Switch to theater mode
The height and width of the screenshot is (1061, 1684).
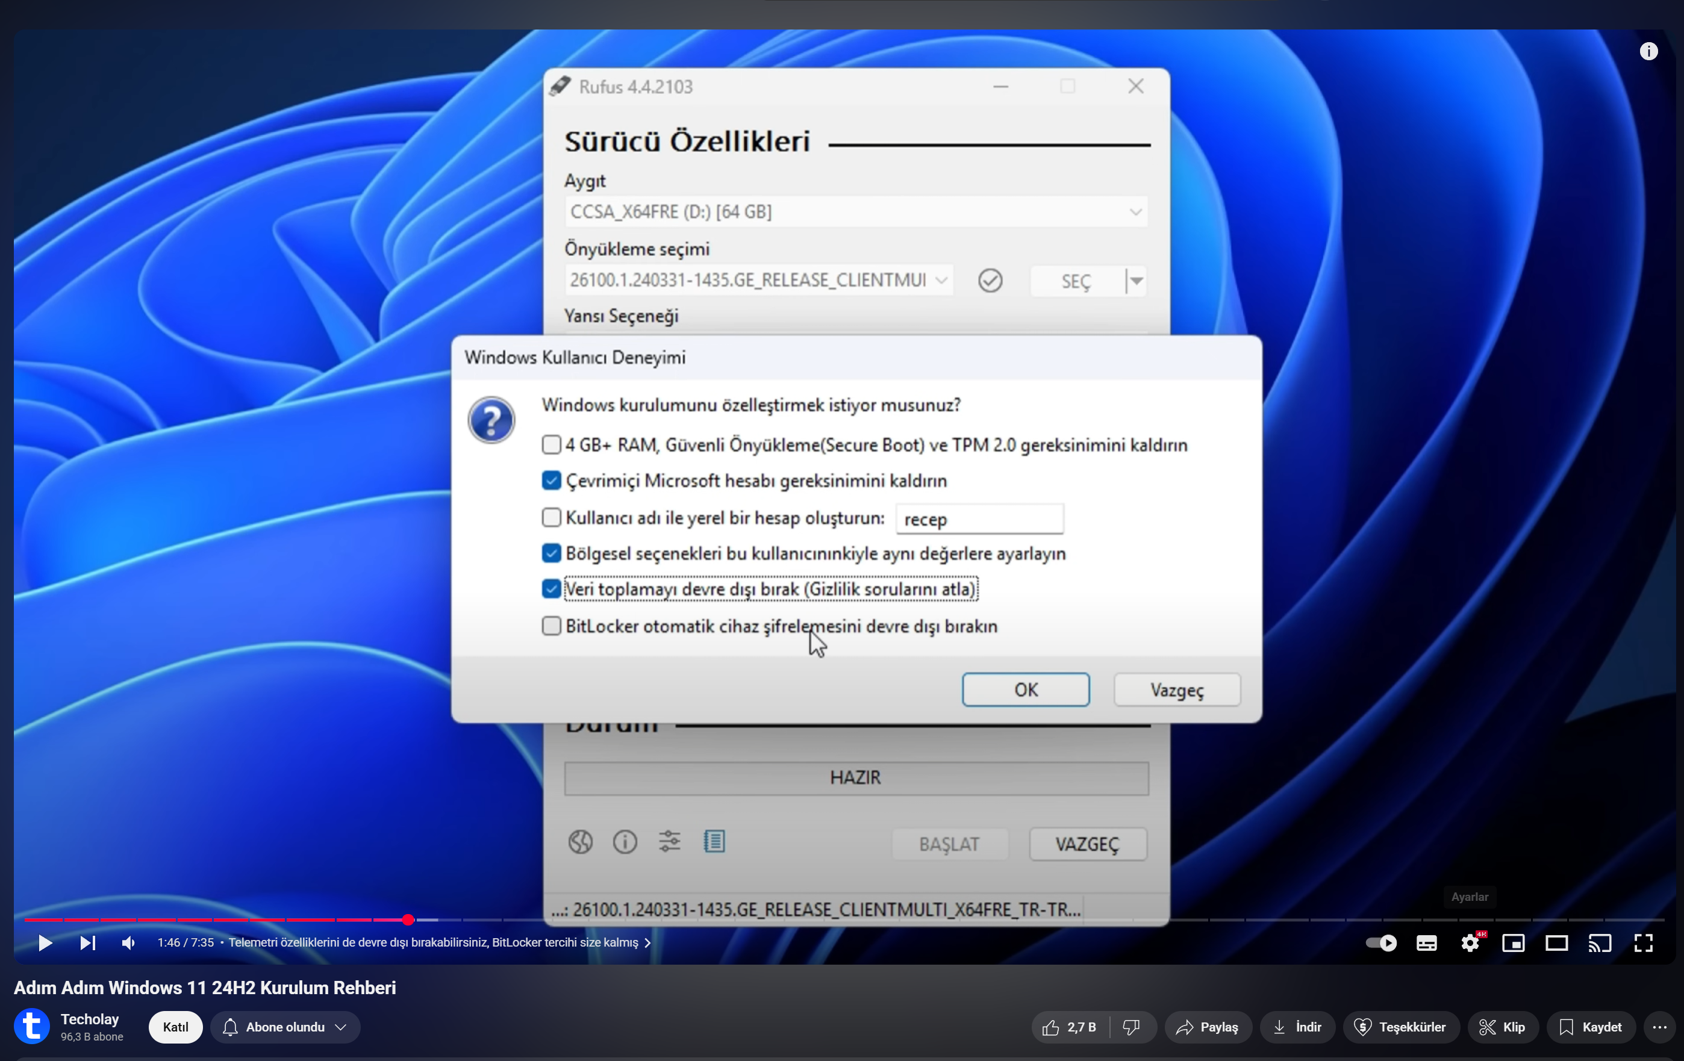pyautogui.click(x=1557, y=943)
